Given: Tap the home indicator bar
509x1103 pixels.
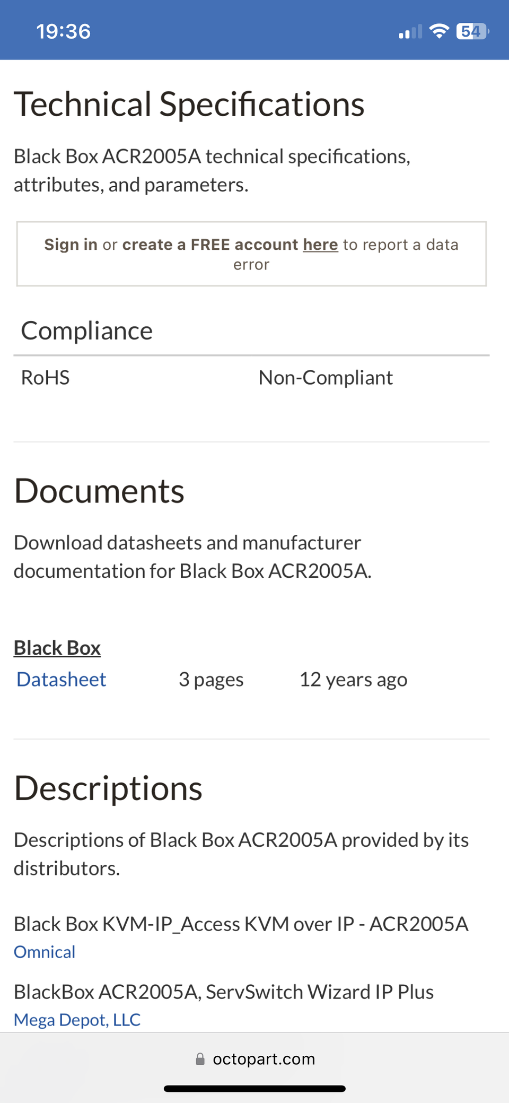Looking at the screenshot, I should click(254, 1089).
